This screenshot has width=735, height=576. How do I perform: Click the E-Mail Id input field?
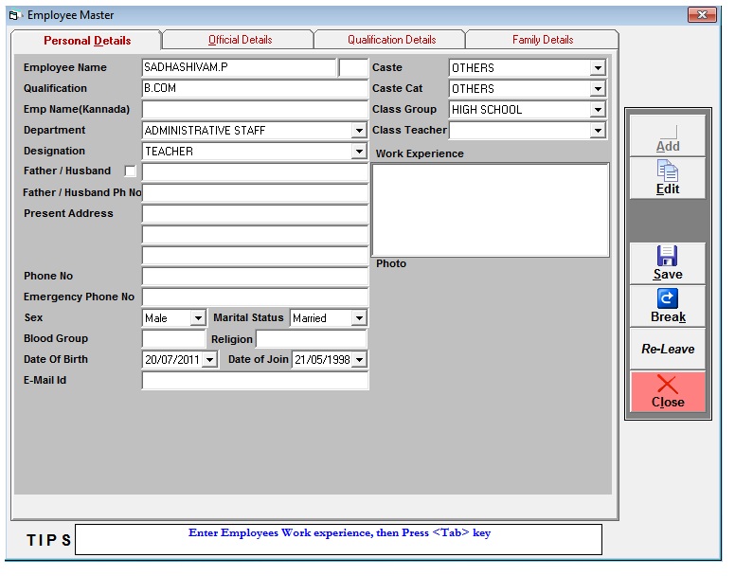click(x=255, y=381)
